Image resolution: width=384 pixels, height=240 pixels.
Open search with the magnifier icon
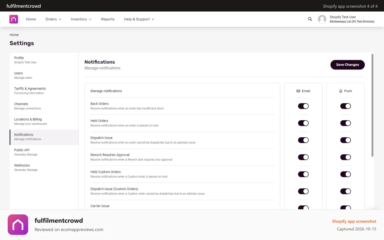point(310,19)
